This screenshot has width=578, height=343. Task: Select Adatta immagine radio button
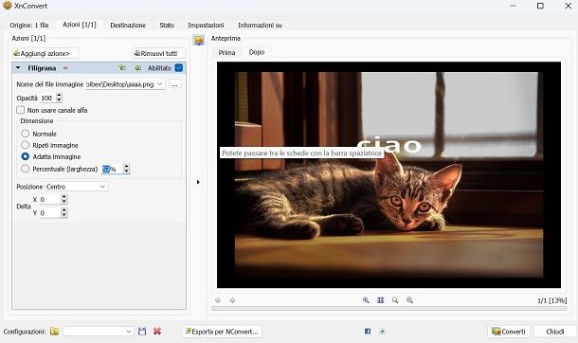(25, 156)
